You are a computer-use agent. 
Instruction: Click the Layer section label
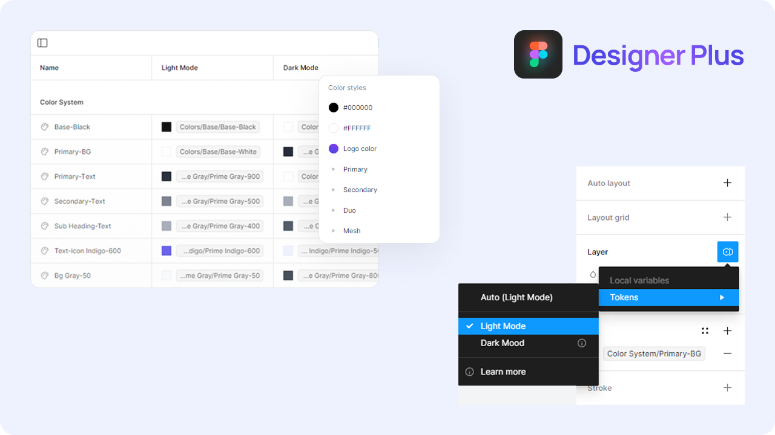click(598, 252)
